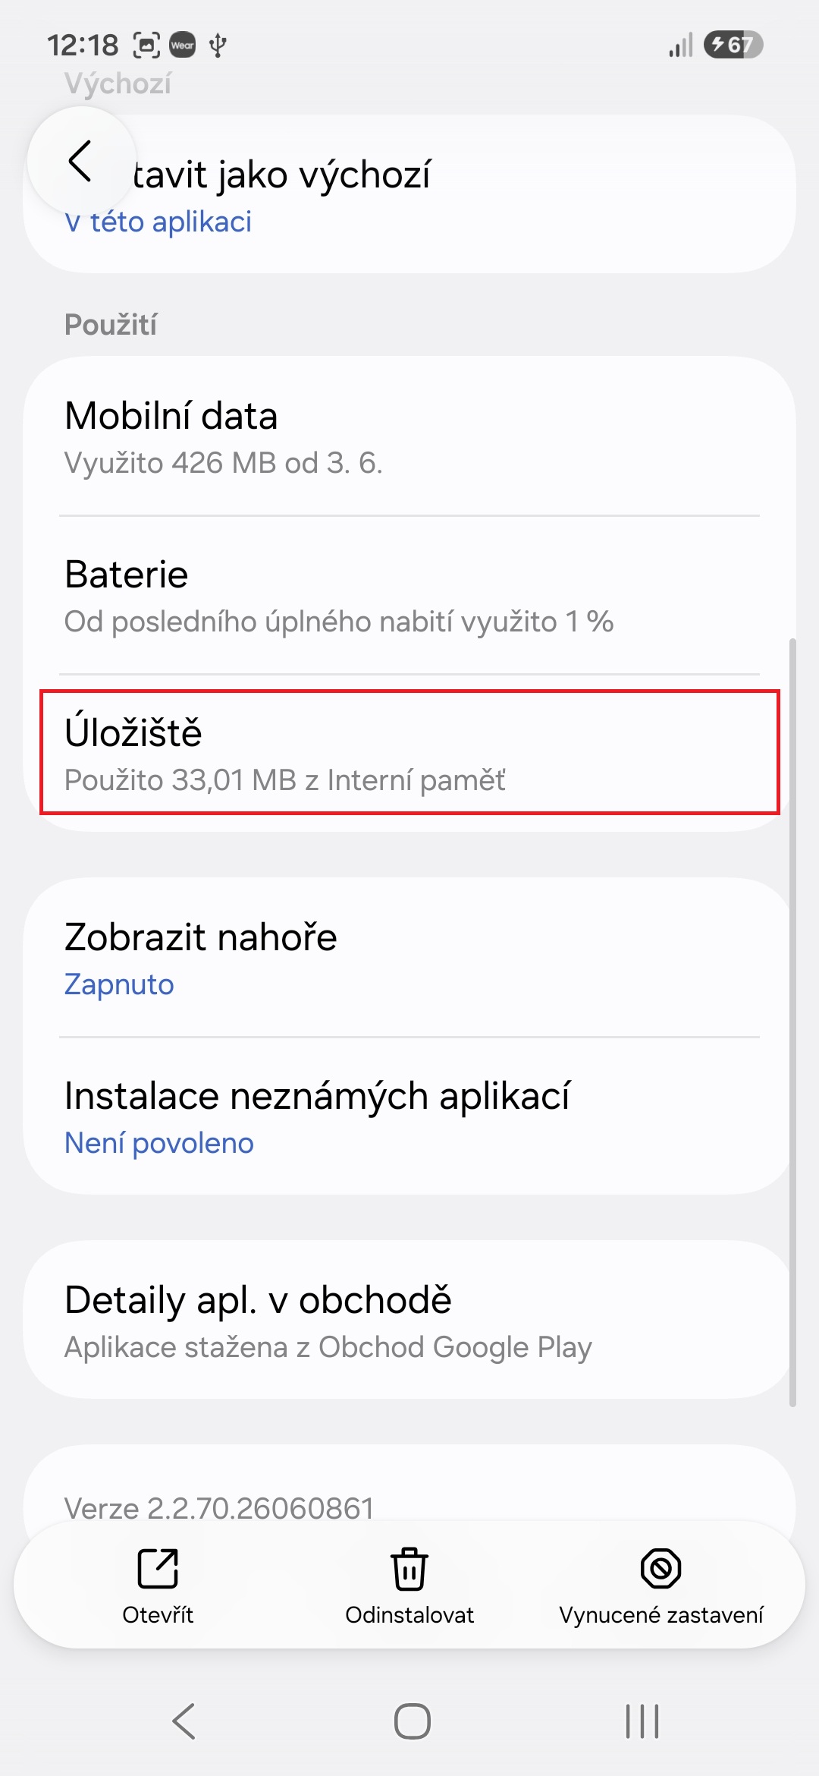The image size is (819, 1776).
Task: Tap the 'Zapnuto' status text
Action: 119,984
